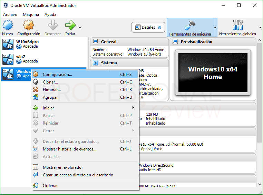Click the Windows 10 VM icon in highlighted row
The image size is (263, 195).
8,74
